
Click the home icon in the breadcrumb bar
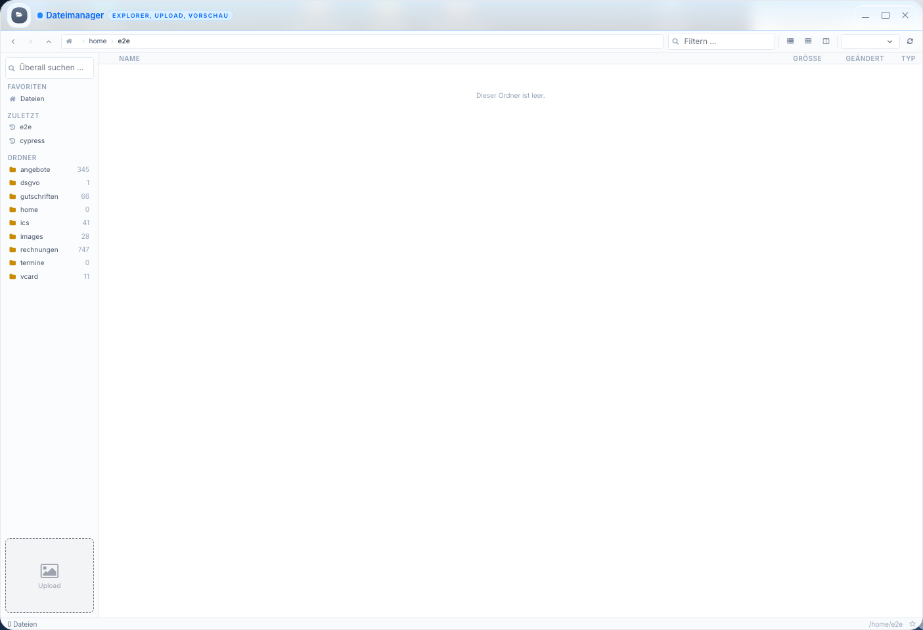pyautogui.click(x=68, y=41)
